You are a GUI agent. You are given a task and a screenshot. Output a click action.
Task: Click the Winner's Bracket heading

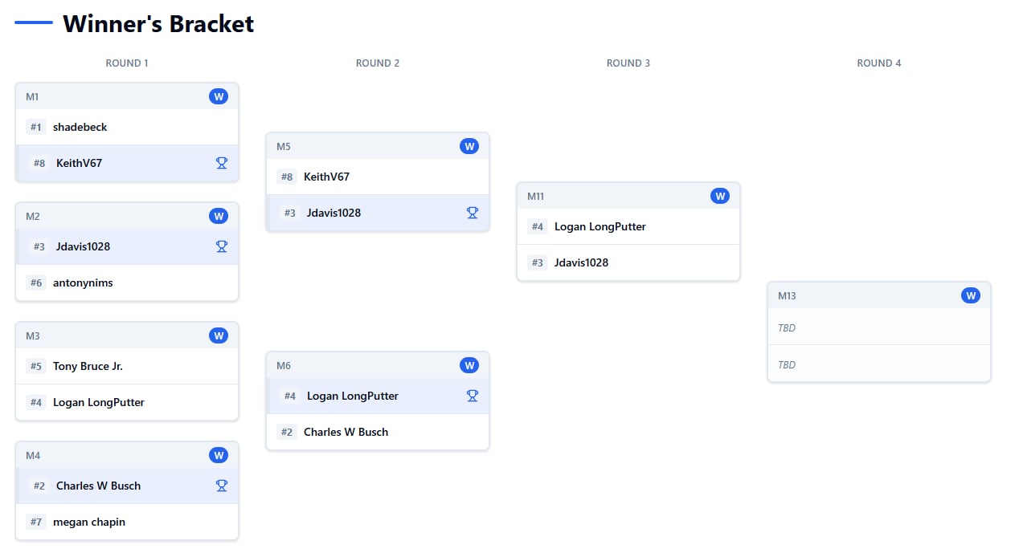click(x=158, y=24)
